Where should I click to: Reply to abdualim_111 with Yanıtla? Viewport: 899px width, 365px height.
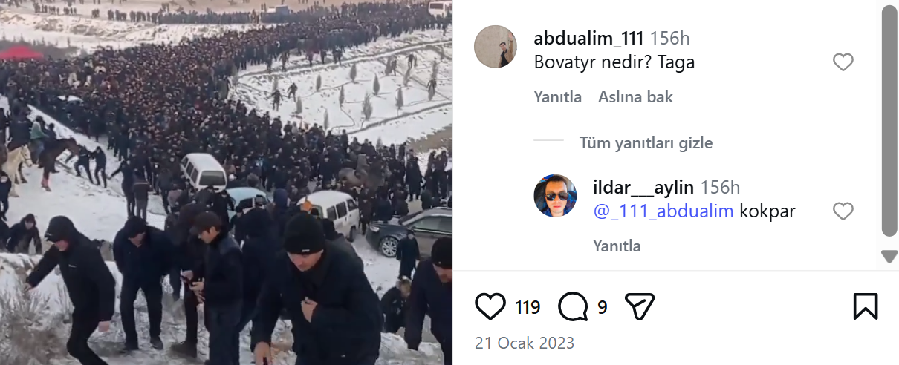coord(558,97)
